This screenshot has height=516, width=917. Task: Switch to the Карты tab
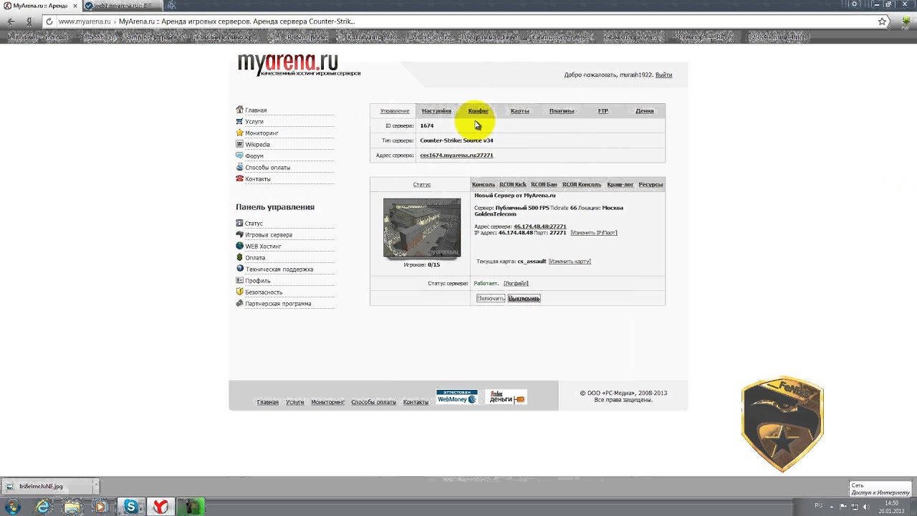point(519,111)
